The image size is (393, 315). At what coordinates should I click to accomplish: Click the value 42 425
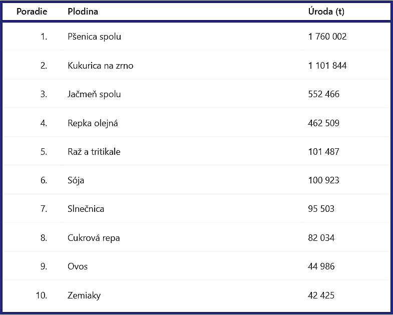click(x=321, y=295)
